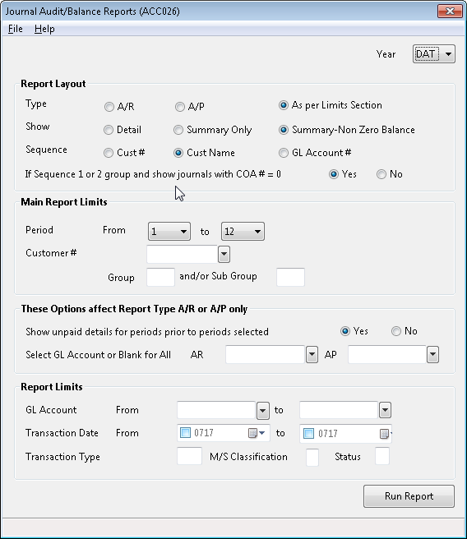This screenshot has width=467, height=539.
Task: Expand the AP GL account dropdown
Action: 432,354
